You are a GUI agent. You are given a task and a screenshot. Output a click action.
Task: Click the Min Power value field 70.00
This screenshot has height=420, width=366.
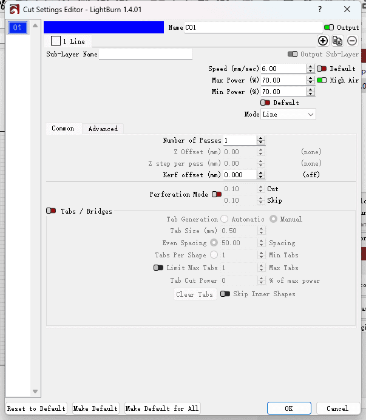[283, 92]
